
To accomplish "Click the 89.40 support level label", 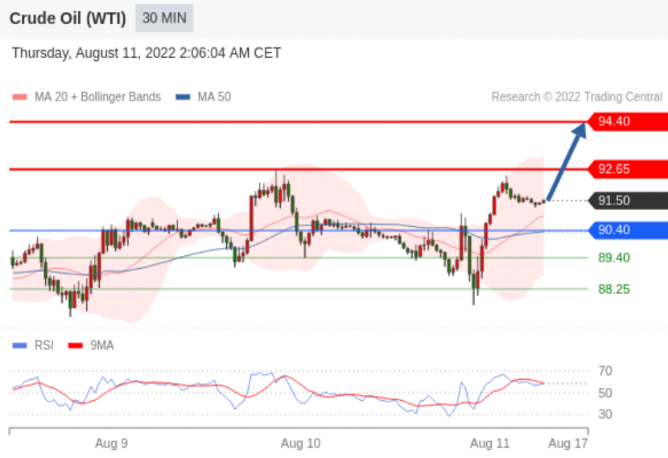I will [614, 258].
